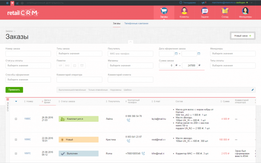The image size is (261, 163).
Task: Switch to the Заказы sub-tab
Action: (117, 24)
